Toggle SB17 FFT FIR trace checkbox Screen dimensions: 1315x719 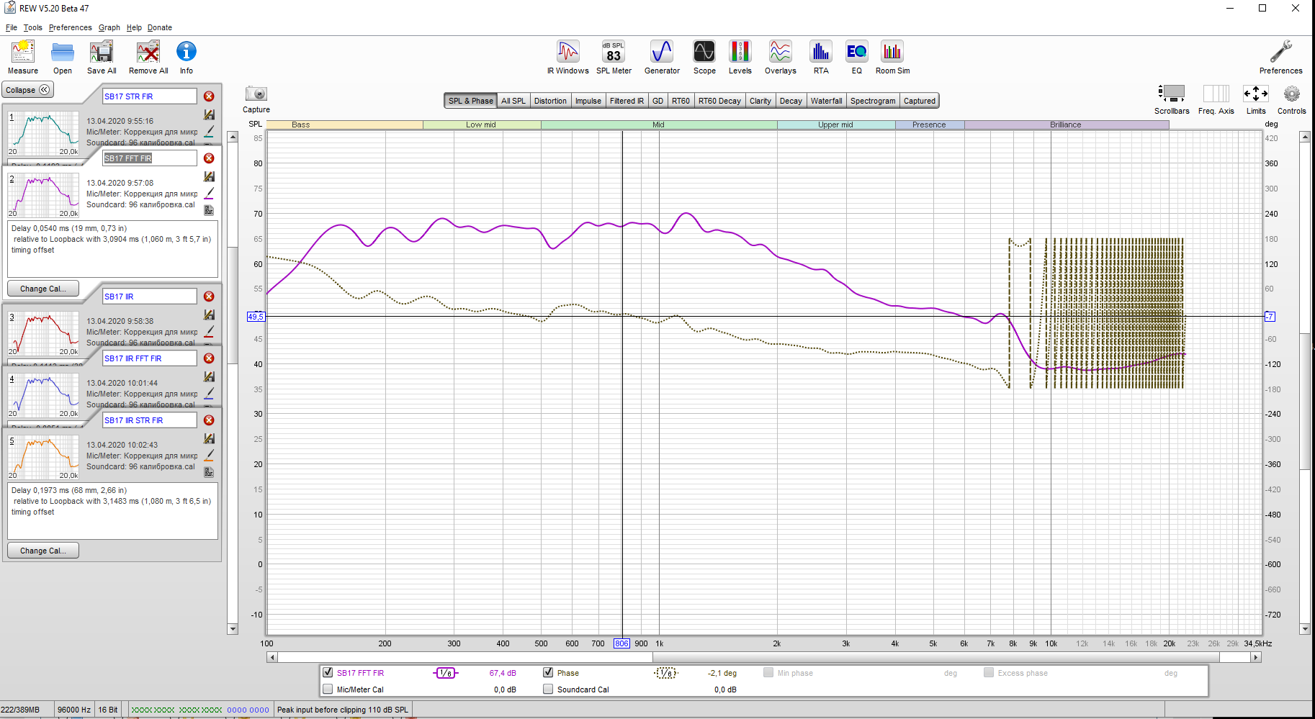(328, 672)
